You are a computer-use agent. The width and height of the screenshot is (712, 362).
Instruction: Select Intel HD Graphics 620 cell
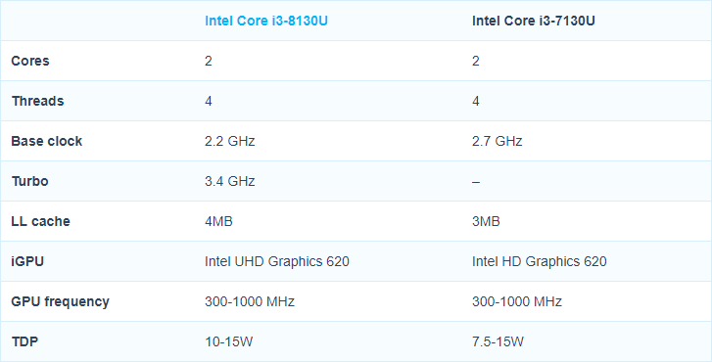(540, 261)
